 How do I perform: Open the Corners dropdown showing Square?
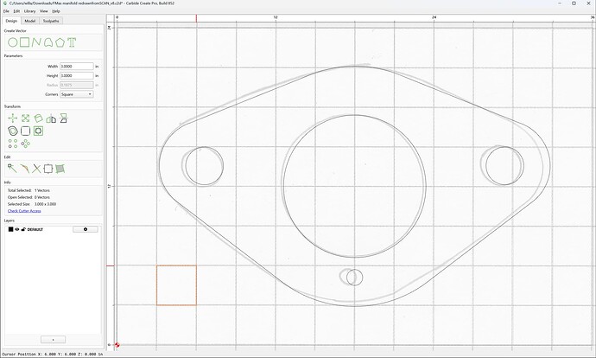pyautogui.click(x=76, y=94)
